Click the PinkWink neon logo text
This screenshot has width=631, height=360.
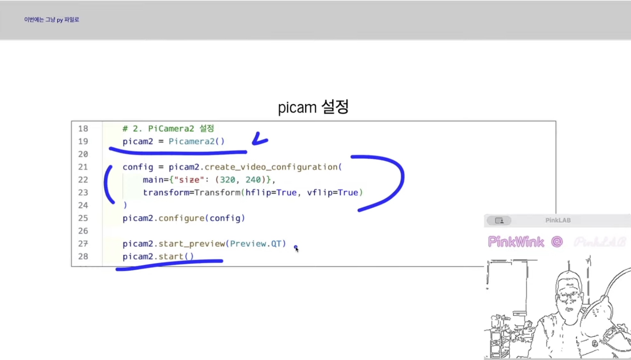516,242
